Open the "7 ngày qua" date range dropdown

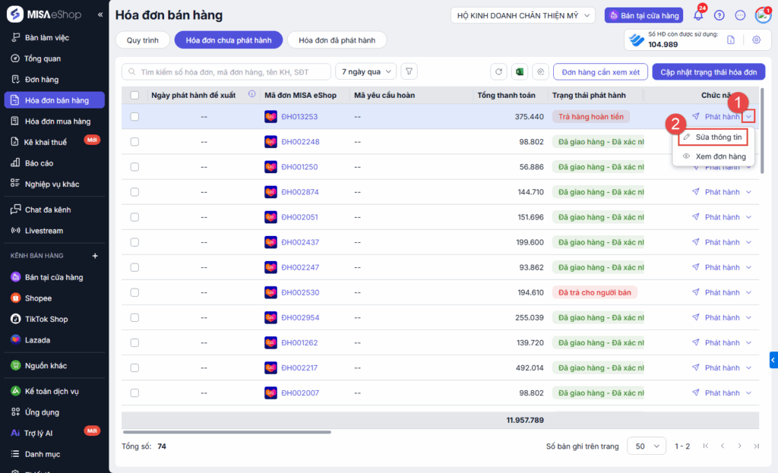pos(365,71)
